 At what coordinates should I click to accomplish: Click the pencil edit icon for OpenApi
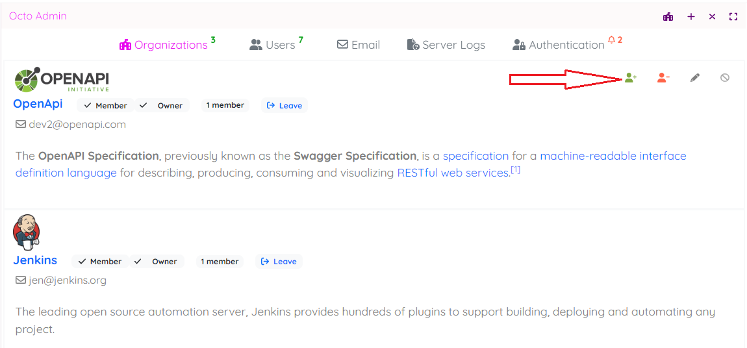coord(695,78)
